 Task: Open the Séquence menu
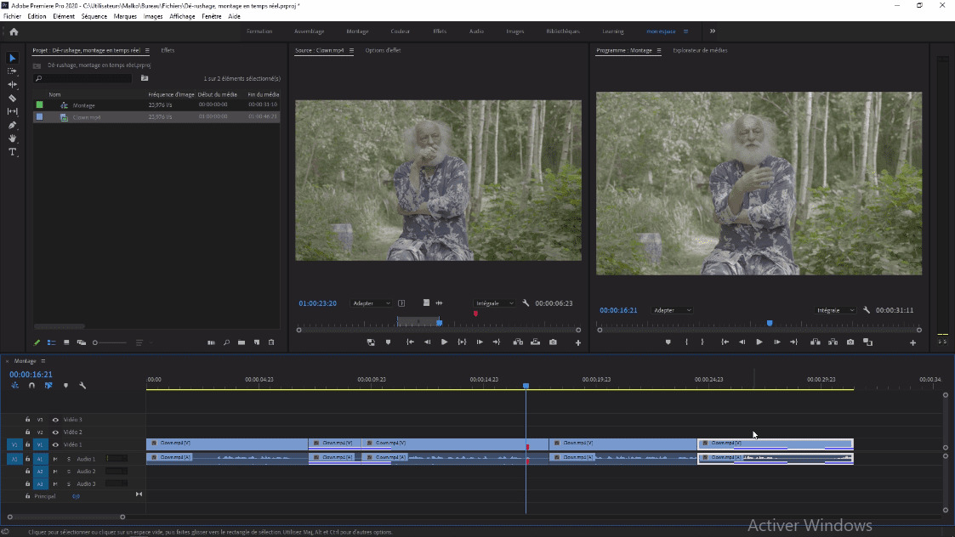94,15
